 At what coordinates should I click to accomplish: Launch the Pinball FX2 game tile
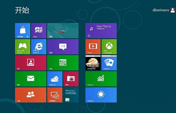tap(93, 63)
